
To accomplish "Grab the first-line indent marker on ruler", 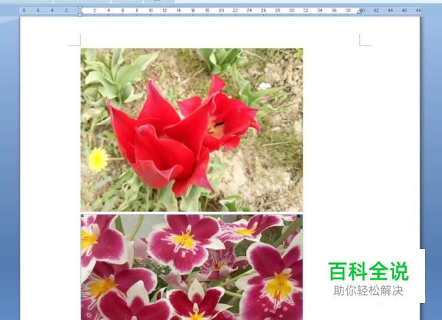I will (80, 8).
